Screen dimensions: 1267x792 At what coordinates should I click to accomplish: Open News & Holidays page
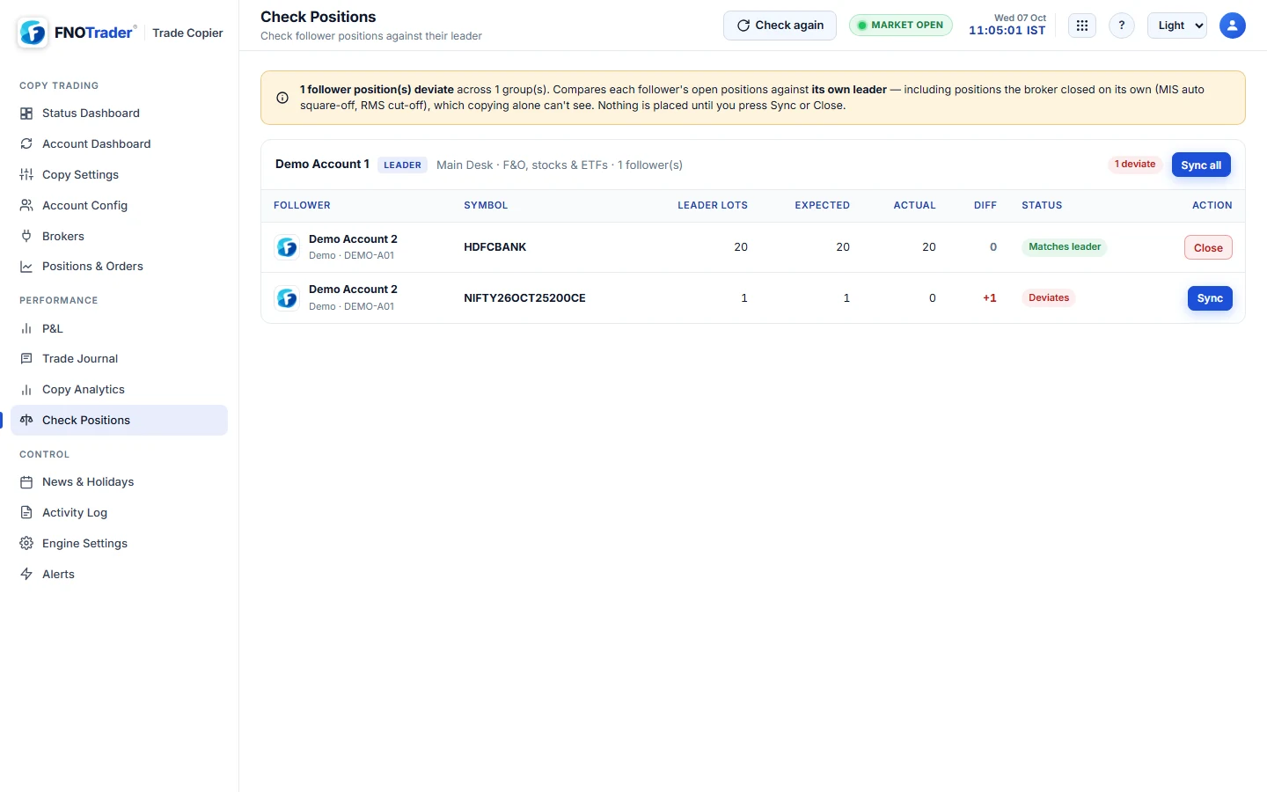click(x=119, y=482)
